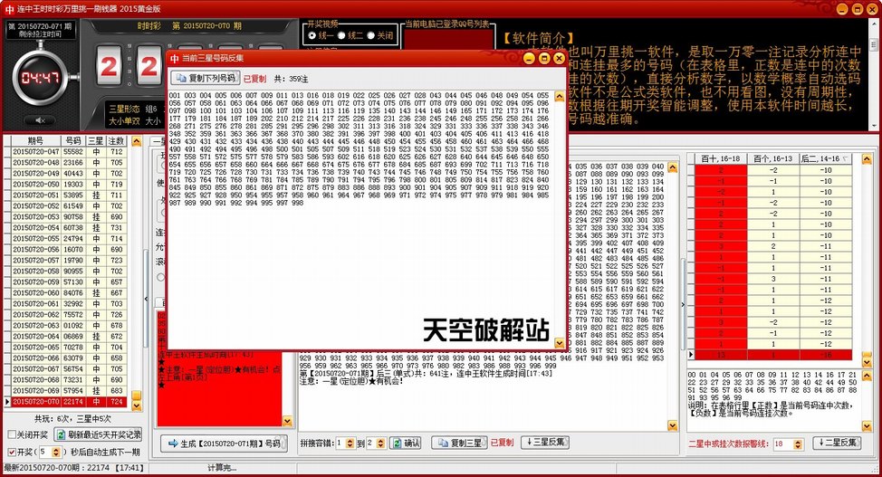This screenshot has width=882, height=477.
Task: Enable the 关闭开奖 checkbox
Action: click(12, 434)
